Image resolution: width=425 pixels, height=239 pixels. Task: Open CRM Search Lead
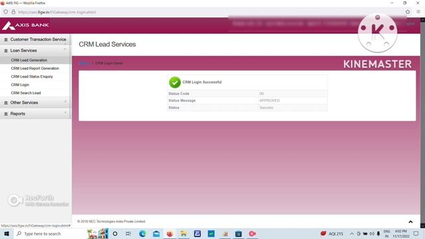(26, 93)
